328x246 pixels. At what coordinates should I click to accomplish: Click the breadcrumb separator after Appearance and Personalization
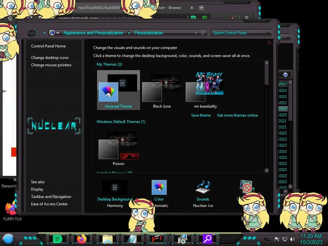(x=129, y=33)
